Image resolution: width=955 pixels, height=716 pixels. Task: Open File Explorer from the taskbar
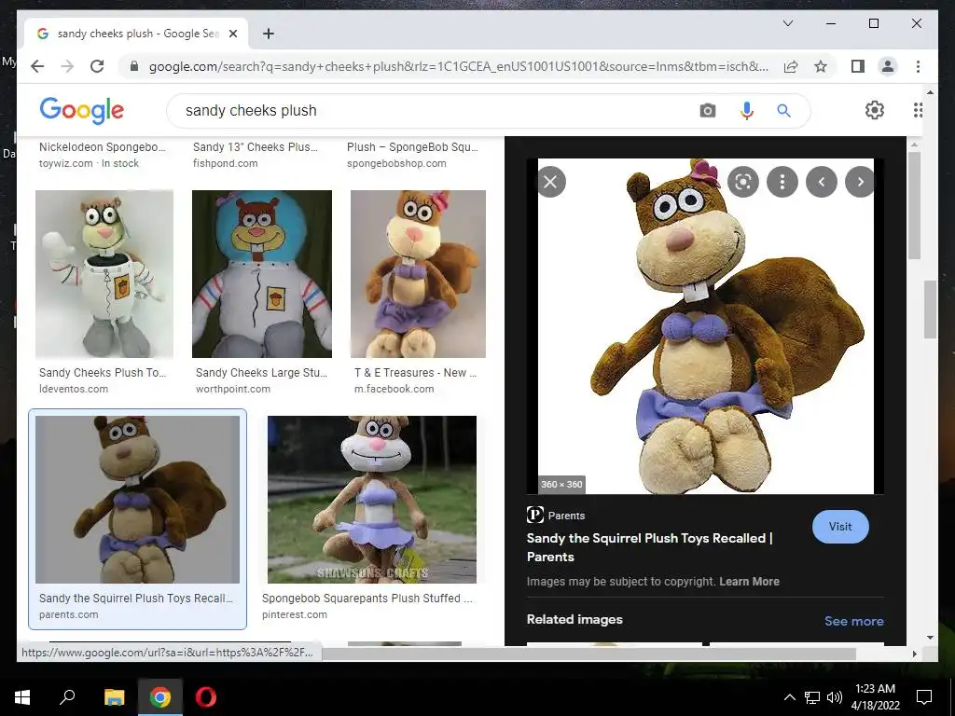[114, 697]
